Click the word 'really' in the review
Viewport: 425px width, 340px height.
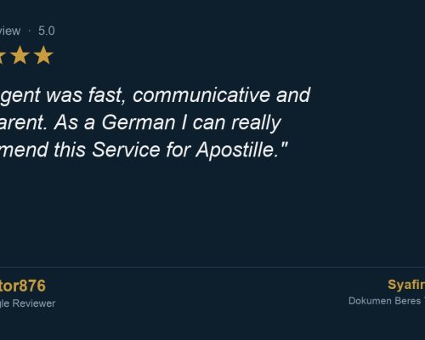pos(256,122)
